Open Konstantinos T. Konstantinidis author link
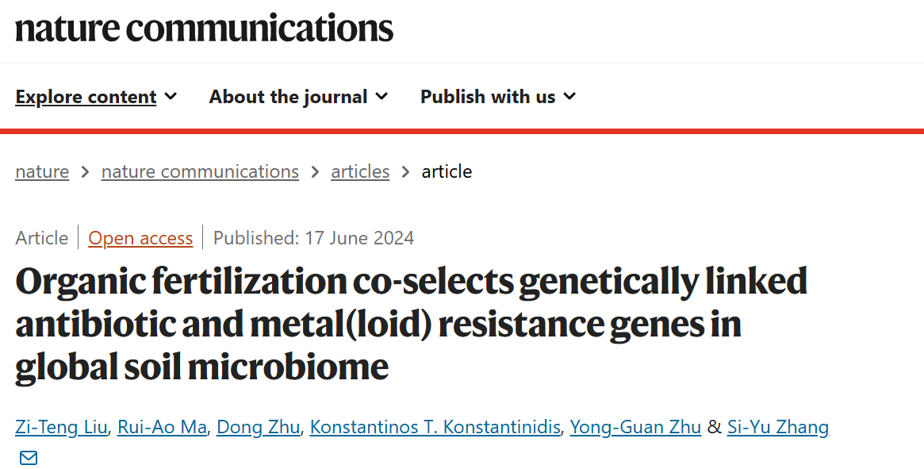The height and width of the screenshot is (469, 924). click(x=435, y=427)
